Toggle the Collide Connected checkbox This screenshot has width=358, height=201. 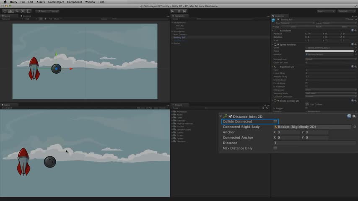[275, 121]
